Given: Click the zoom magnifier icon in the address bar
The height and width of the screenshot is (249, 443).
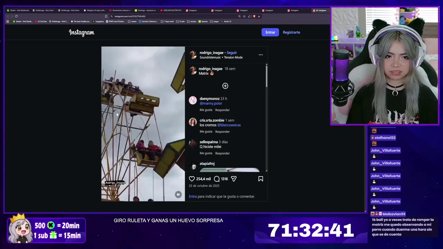Looking at the screenshot, I should [239, 16].
